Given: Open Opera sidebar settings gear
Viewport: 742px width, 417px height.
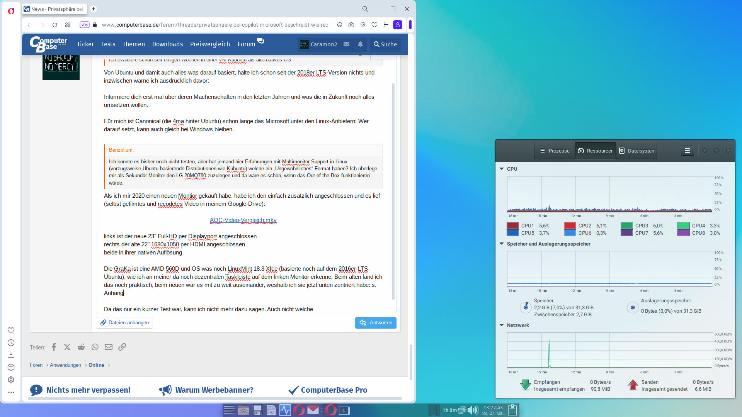Looking at the screenshot, I should [11, 380].
